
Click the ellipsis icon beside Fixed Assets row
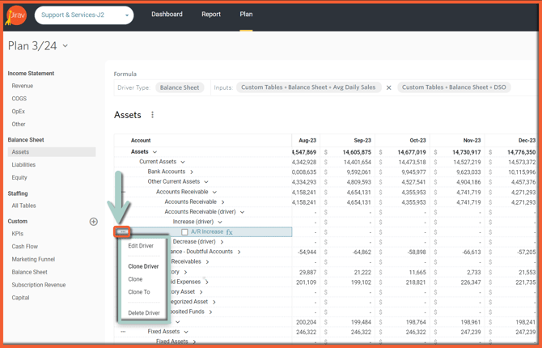pyautogui.click(x=123, y=332)
